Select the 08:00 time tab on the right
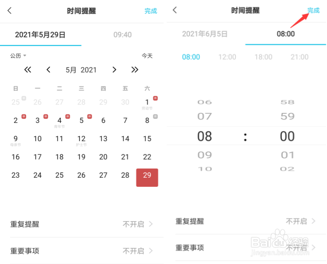 coord(286,34)
